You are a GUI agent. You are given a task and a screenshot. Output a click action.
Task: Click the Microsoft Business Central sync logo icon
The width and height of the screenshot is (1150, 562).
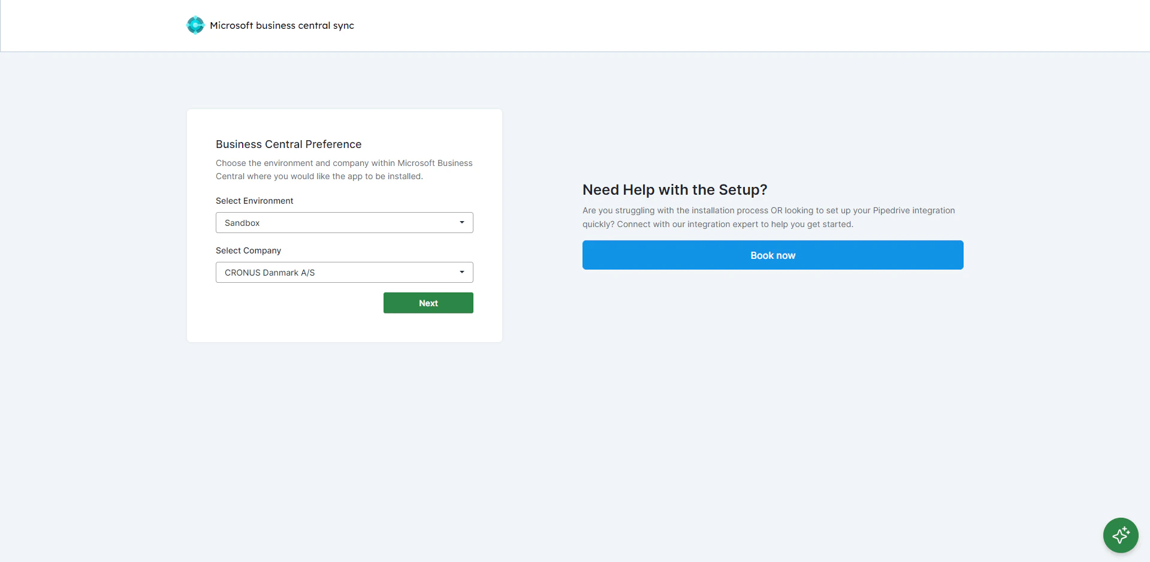(x=195, y=25)
